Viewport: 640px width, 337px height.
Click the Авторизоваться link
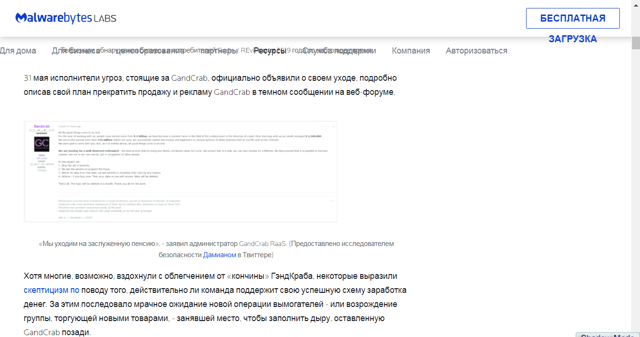[x=476, y=51]
